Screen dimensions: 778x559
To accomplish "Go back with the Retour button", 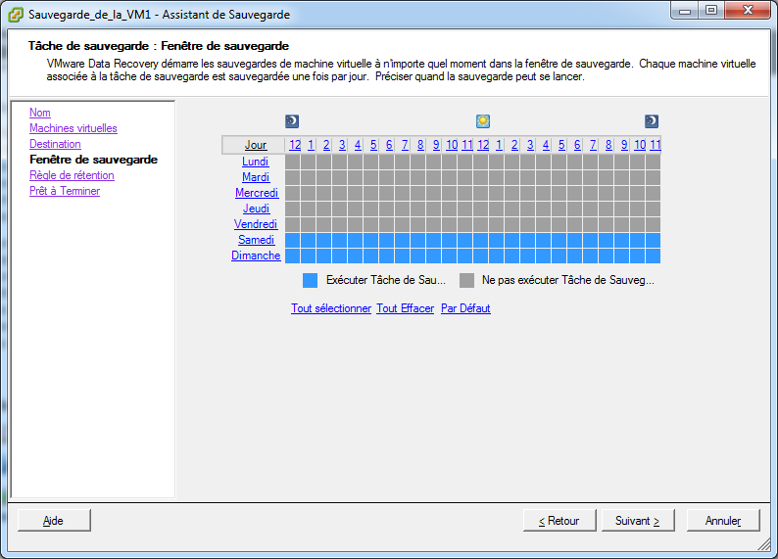I will (559, 521).
